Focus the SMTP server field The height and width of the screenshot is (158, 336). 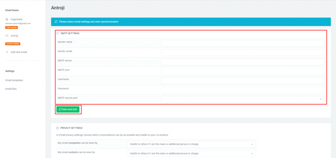click(243, 62)
